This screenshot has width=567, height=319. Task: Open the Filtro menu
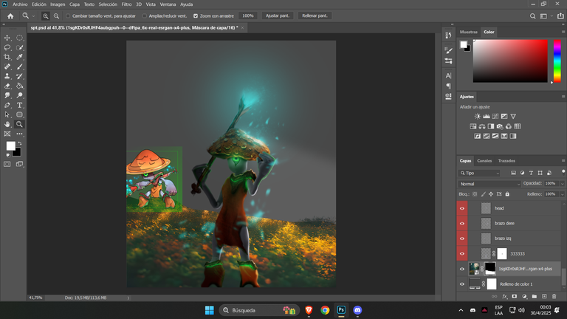tap(126, 4)
